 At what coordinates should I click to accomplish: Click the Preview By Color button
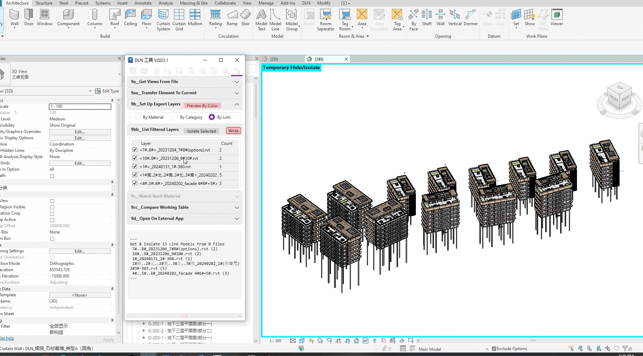[202, 105]
